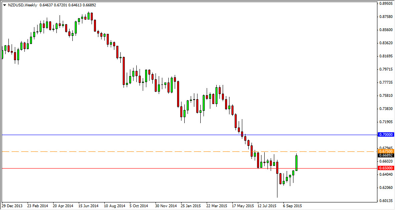Select the red horizontal support line
Viewport: 395px width, 210px height.
(189, 168)
